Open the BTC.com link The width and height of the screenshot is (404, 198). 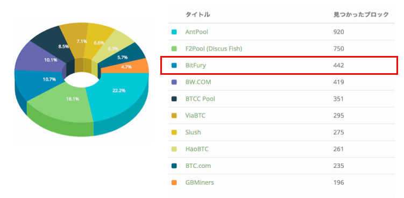[198, 166]
